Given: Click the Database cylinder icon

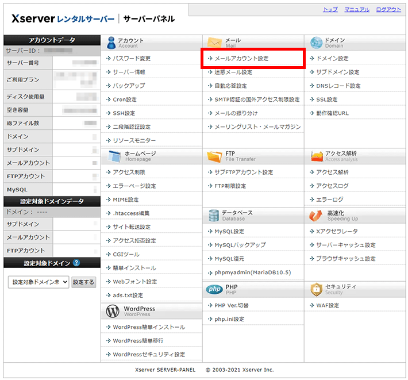Looking at the screenshot, I should [x=214, y=216].
